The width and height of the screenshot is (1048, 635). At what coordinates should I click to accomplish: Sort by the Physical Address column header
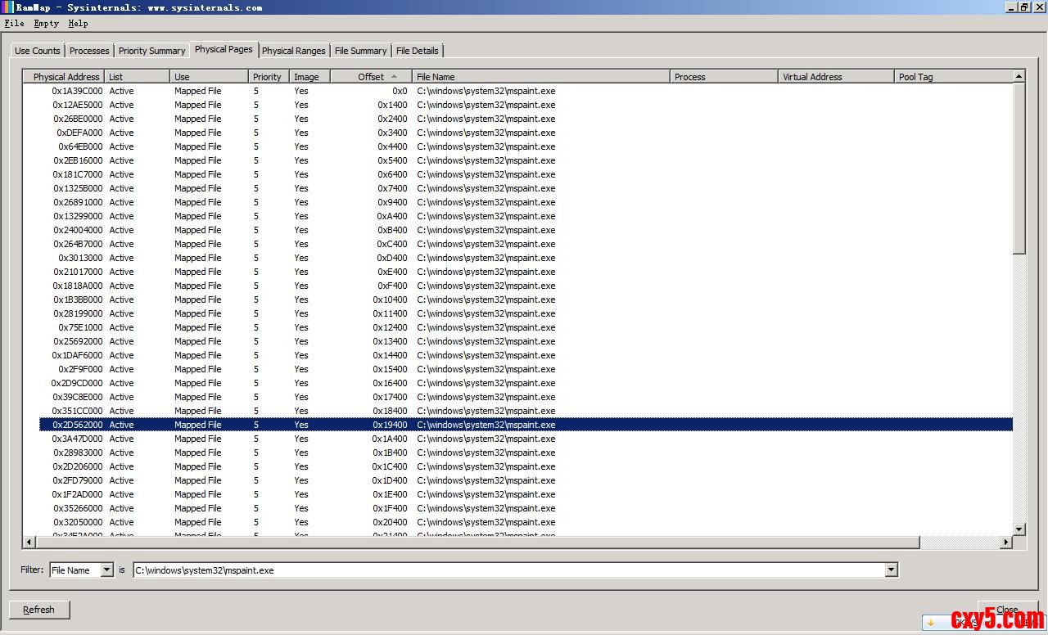[x=65, y=77]
